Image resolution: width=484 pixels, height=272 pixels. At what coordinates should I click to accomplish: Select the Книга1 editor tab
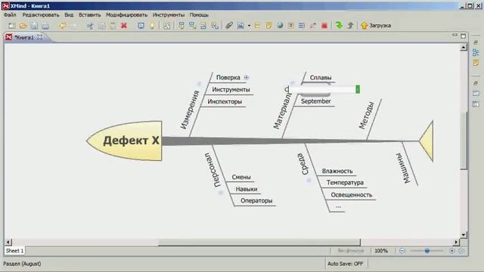(x=24, y=37)
